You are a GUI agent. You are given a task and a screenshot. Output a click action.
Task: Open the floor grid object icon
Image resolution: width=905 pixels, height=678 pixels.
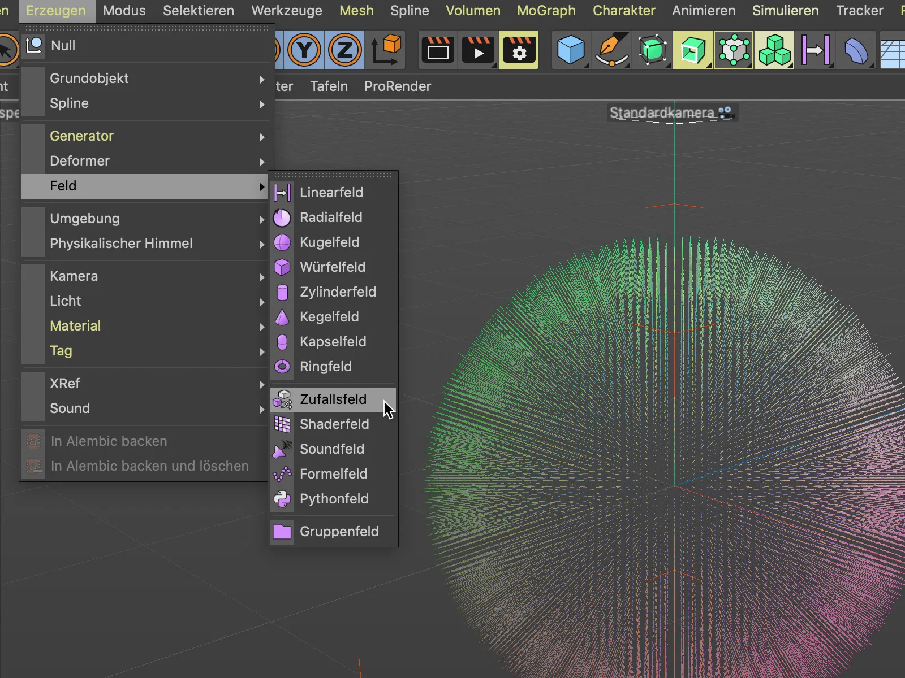[x=894, y=50]
